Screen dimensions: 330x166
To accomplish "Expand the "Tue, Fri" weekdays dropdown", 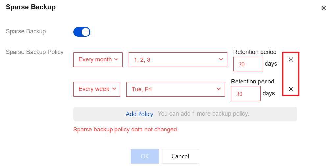I will pyautogui.click(x=175, y=89).
